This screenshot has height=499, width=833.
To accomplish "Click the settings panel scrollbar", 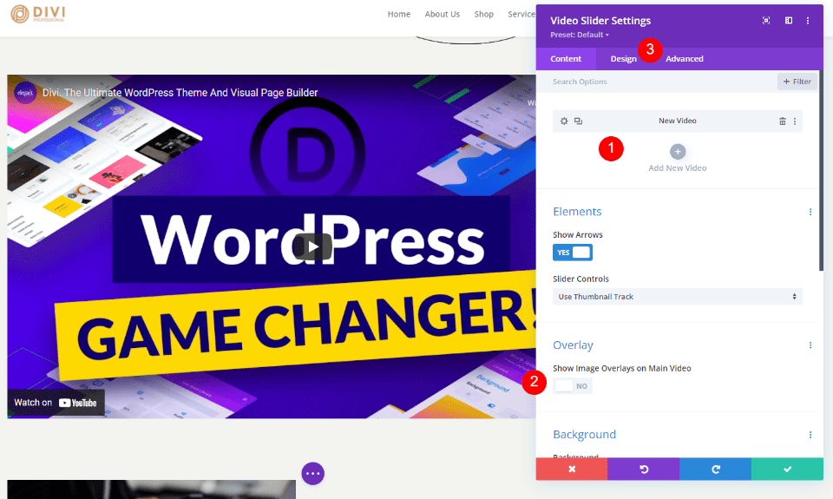I will click(821, 170).
